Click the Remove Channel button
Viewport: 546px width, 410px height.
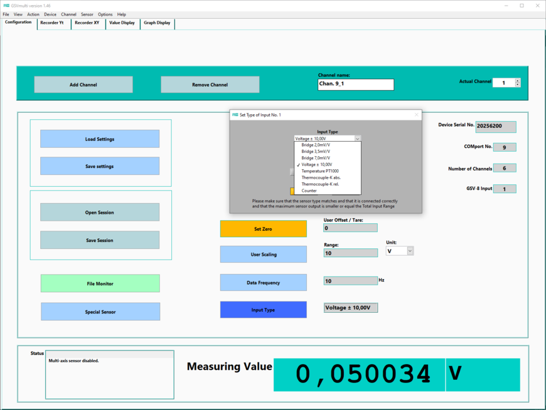pos(210,85)
